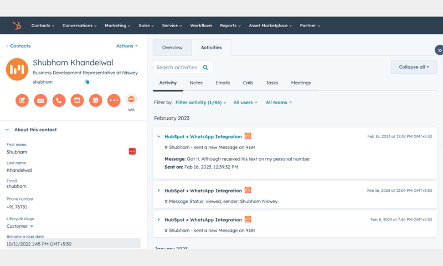
Task: Create a note with the pencil icon
Action: [22, 100]
